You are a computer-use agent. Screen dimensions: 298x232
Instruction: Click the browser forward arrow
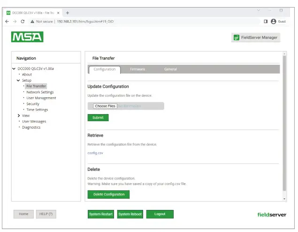pos(15,22)
